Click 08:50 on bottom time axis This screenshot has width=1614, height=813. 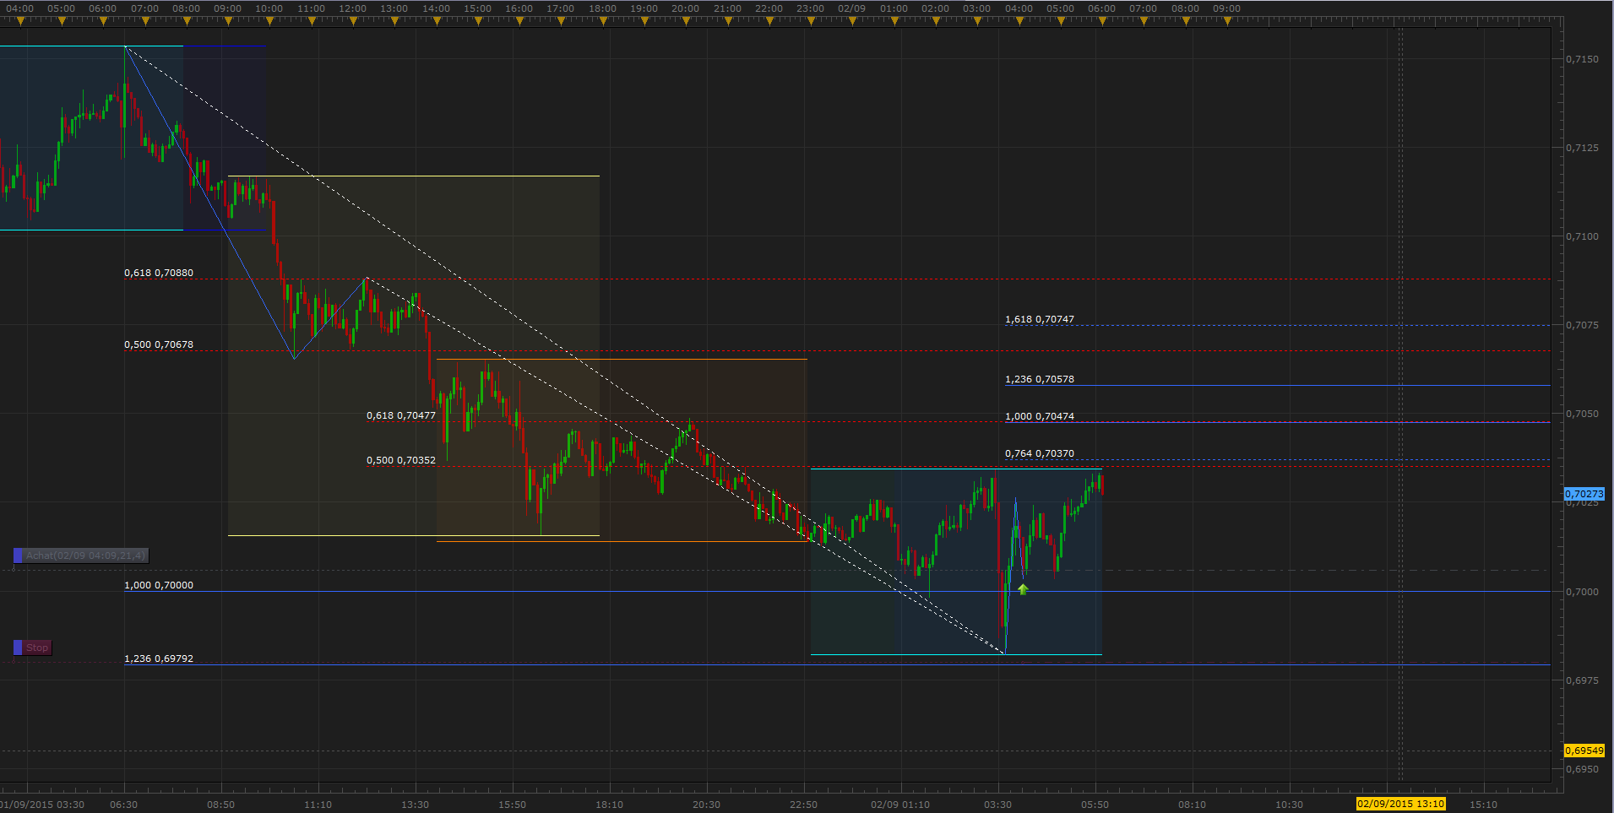221,805
